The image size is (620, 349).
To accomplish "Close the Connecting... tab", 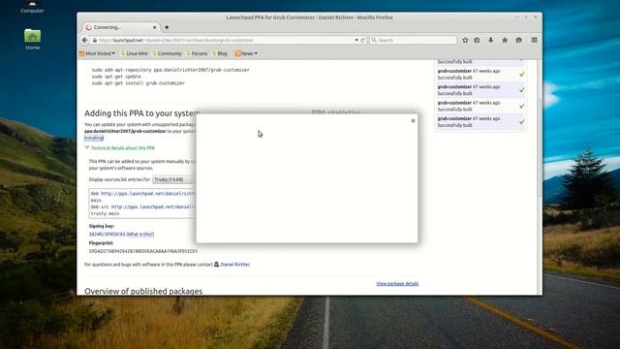I will pos(155,27).
